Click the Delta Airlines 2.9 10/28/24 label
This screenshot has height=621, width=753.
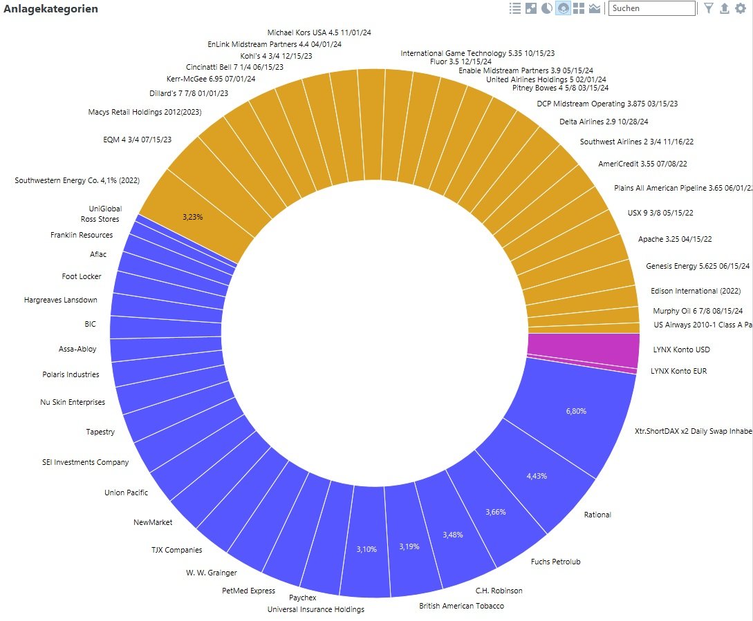604,122
